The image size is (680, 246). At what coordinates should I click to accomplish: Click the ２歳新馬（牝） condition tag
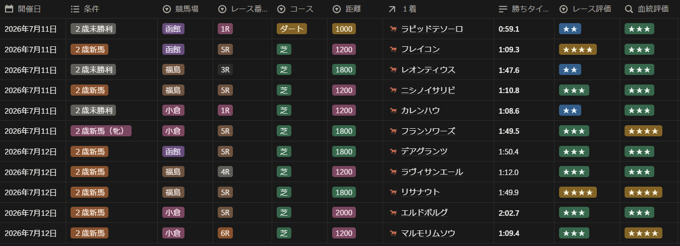[x=101, y=131]
